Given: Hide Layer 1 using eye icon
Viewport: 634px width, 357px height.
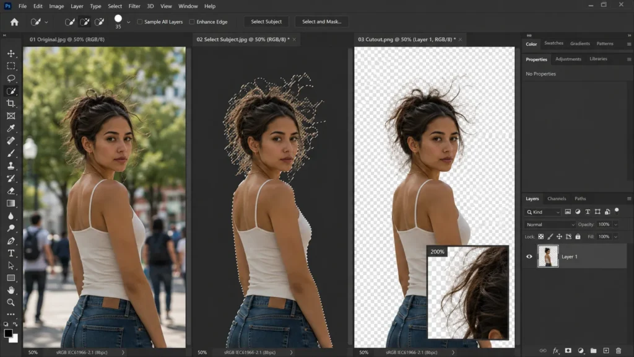Looking at the screenshot, I should pyautogui.click(x=529, y=257).
